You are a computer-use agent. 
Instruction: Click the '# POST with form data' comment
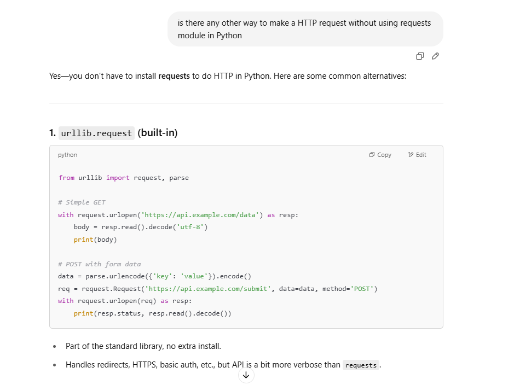[99, 264]
